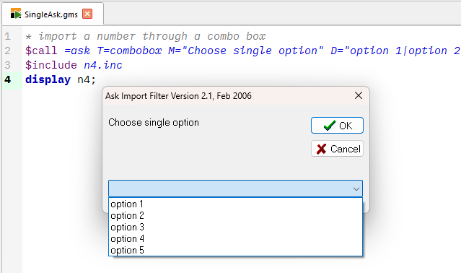Switch to the SingleAsk.gms tab
The image size is (461, 273).
coord(53,14)
